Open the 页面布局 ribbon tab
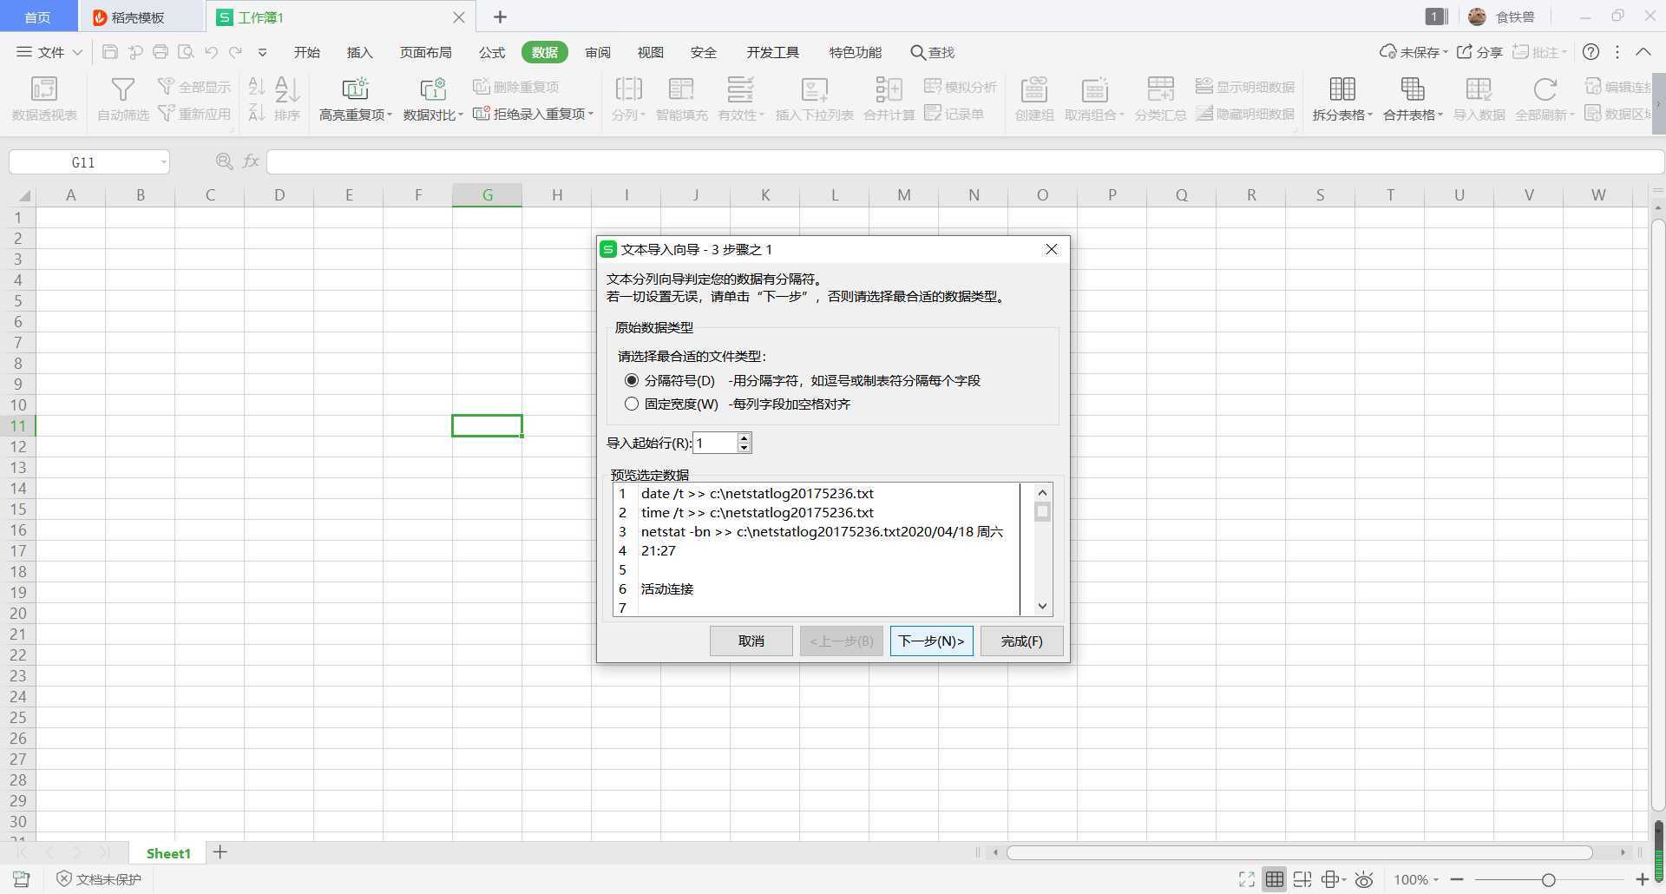1666x894 pixels. pos(425,52)
